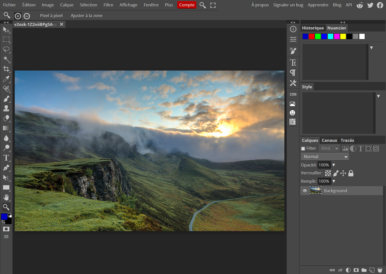386x274 pixels.
Task: Switch to the Tracés tab
Action: point(347,140)
